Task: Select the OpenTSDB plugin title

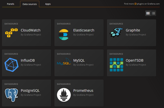Action: pyautogui.click(x=134, y=60)
